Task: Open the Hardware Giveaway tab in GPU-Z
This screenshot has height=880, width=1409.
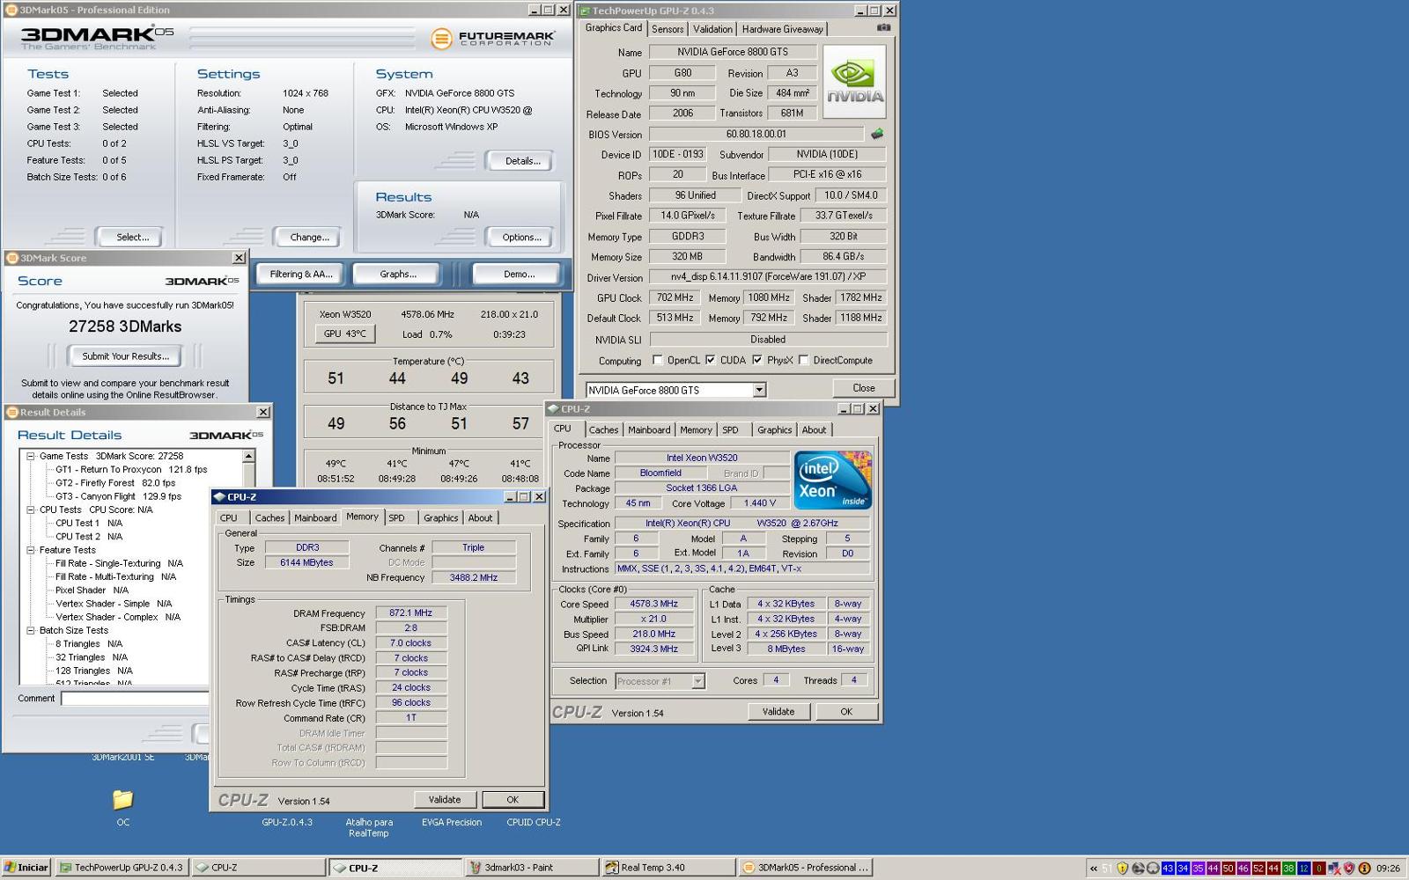Action: click(x=782, y=29)
